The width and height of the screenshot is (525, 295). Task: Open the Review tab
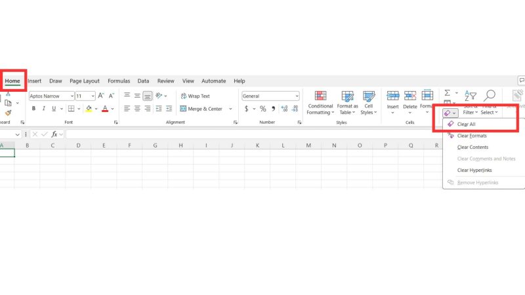click(166, 81)
